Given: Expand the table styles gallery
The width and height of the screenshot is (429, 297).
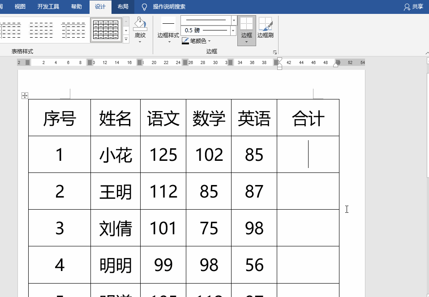Looking at the screenshot, I should point(126,39).
